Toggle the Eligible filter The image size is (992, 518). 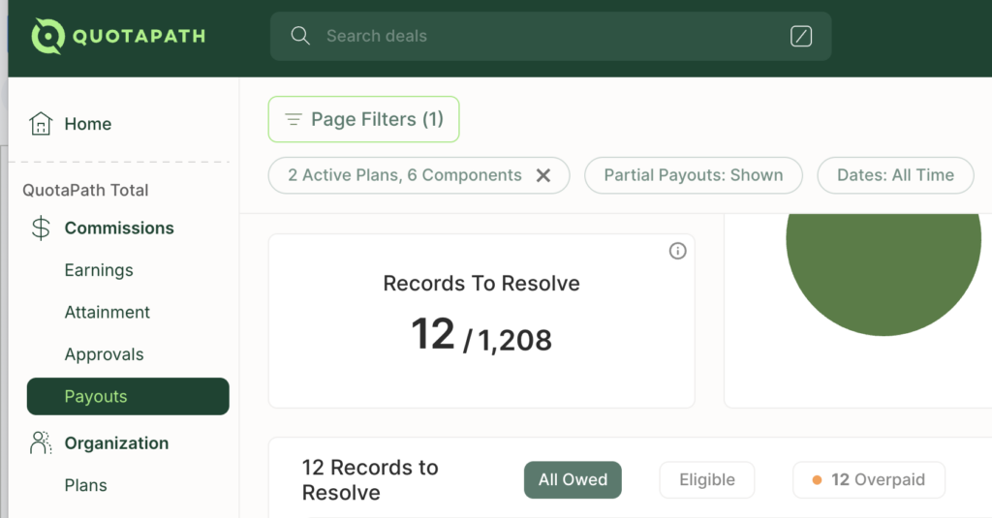[x=706, y=479]
